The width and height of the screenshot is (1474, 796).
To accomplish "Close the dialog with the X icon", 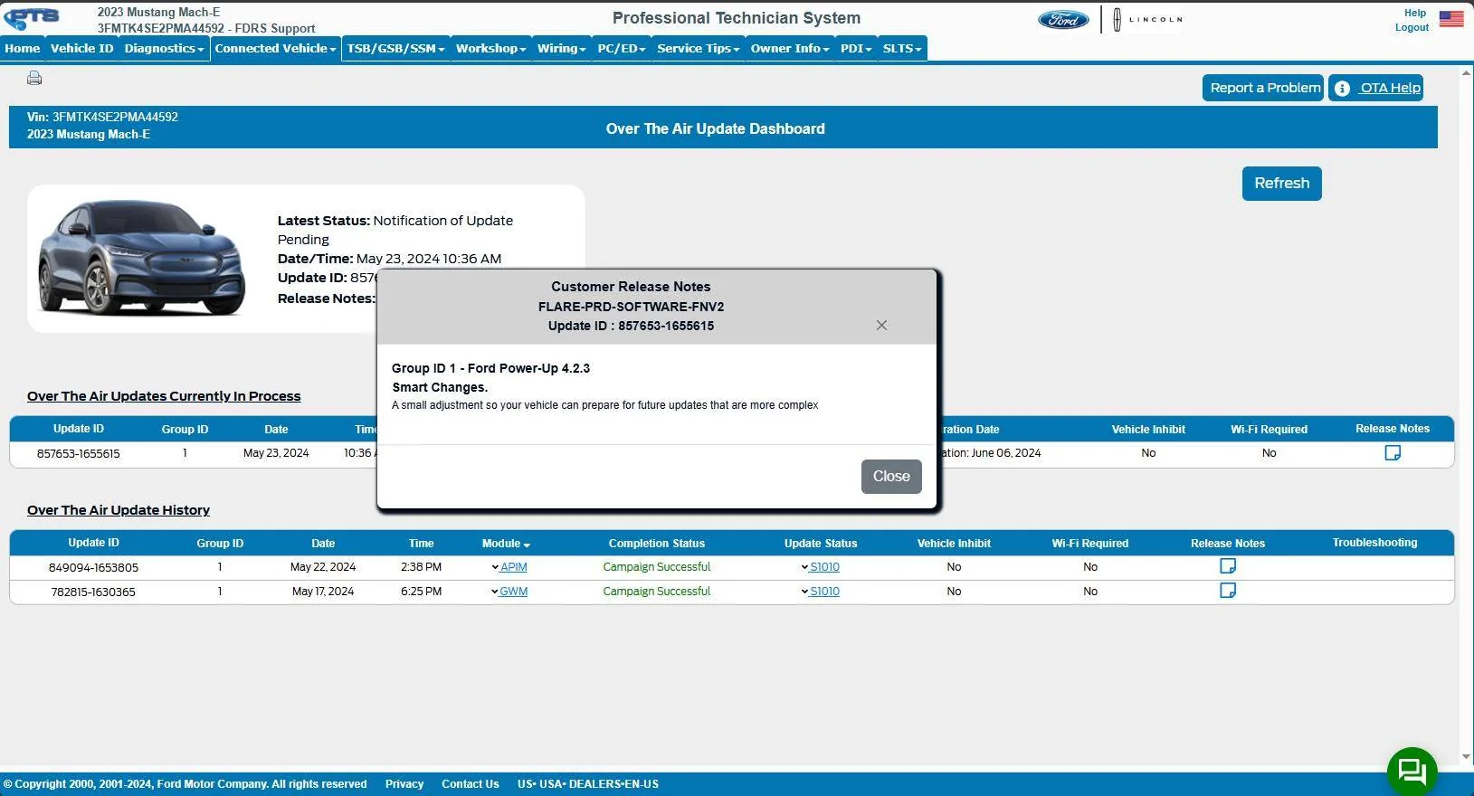I will point(881,326).
